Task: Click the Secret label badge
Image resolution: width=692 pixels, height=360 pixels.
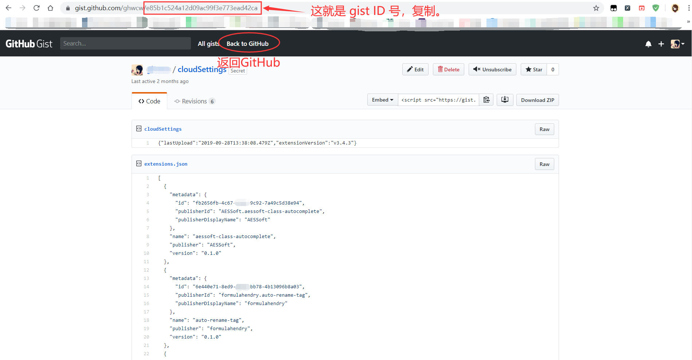Action: 238,71
